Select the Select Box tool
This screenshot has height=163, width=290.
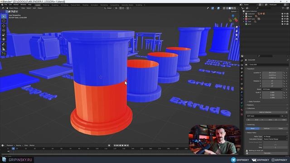coord(4,16)
